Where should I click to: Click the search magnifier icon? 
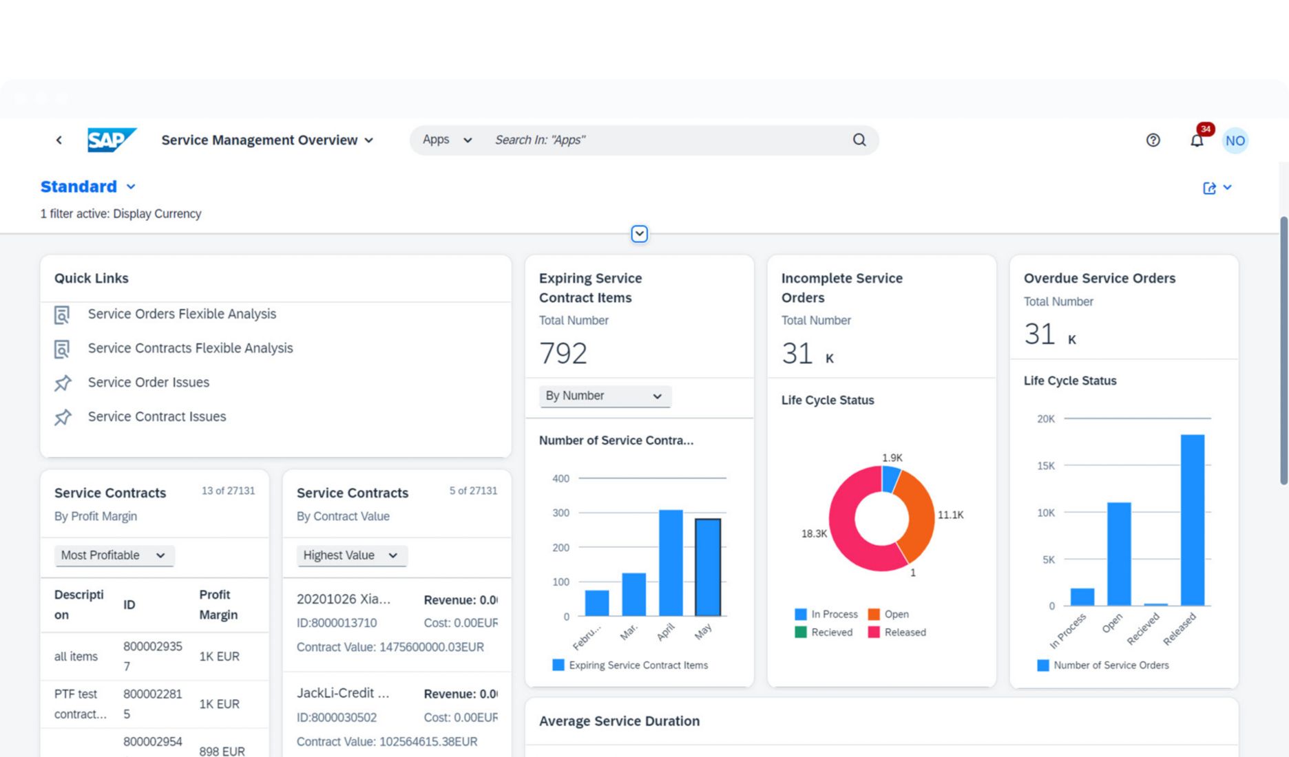click(858, 140)
